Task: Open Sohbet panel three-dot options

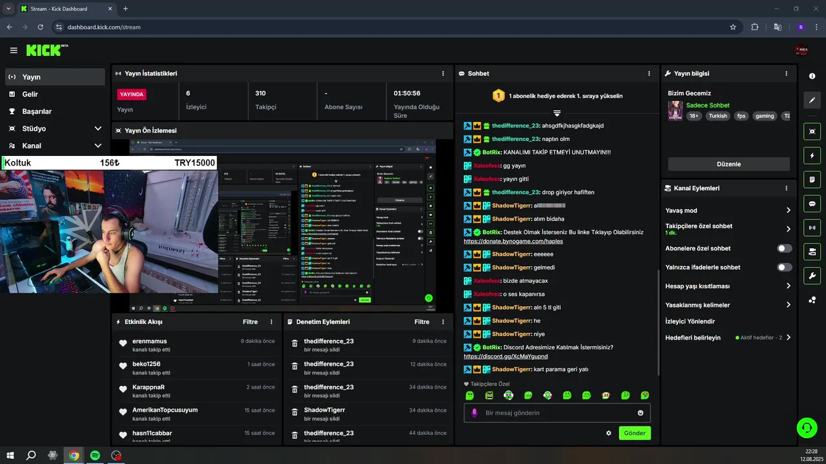Action: 649,73
